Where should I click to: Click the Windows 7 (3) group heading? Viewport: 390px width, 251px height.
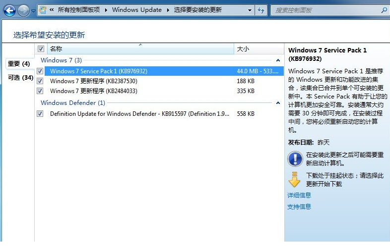61,60
